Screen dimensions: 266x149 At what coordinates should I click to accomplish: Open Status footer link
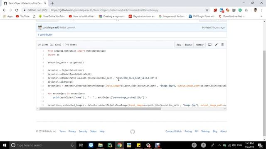point(93,131)
